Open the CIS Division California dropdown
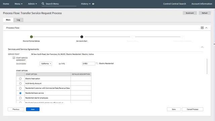Image resolution: width=215 pixels, height=121 pixels. click(x=46, y=64)
